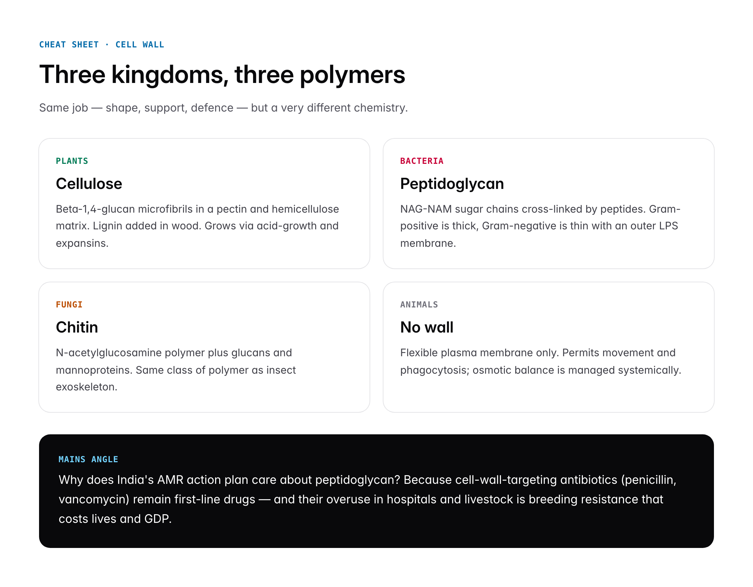The height and width of the screenshot is (587, 753).
Task: Select the Peptidoglycan card heading
Action: pyautogui.click(x=452, y=184)
